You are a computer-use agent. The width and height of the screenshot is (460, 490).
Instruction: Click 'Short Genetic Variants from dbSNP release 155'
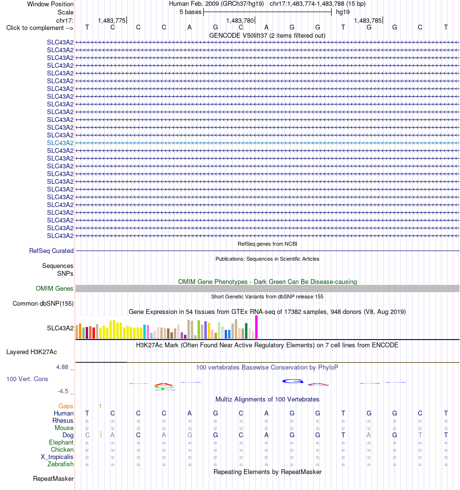coord(267,297)
